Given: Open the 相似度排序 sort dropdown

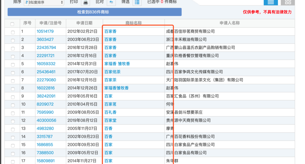Looking at the screenshot, I should click(44, 2).
